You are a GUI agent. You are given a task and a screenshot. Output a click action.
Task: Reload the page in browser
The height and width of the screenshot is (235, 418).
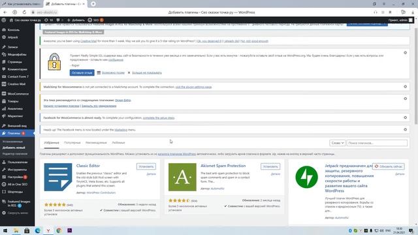(24, 12)
